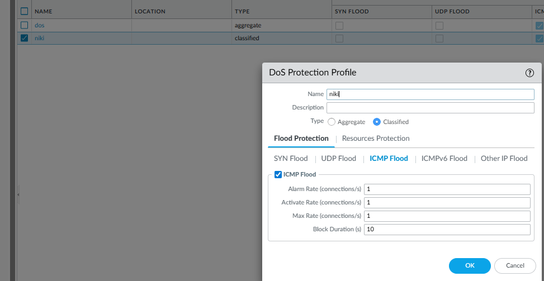Toggle UDP Flood checkbox in niki row
The image size is (544, 281).
pyautogui.click(x=439, y=39)
